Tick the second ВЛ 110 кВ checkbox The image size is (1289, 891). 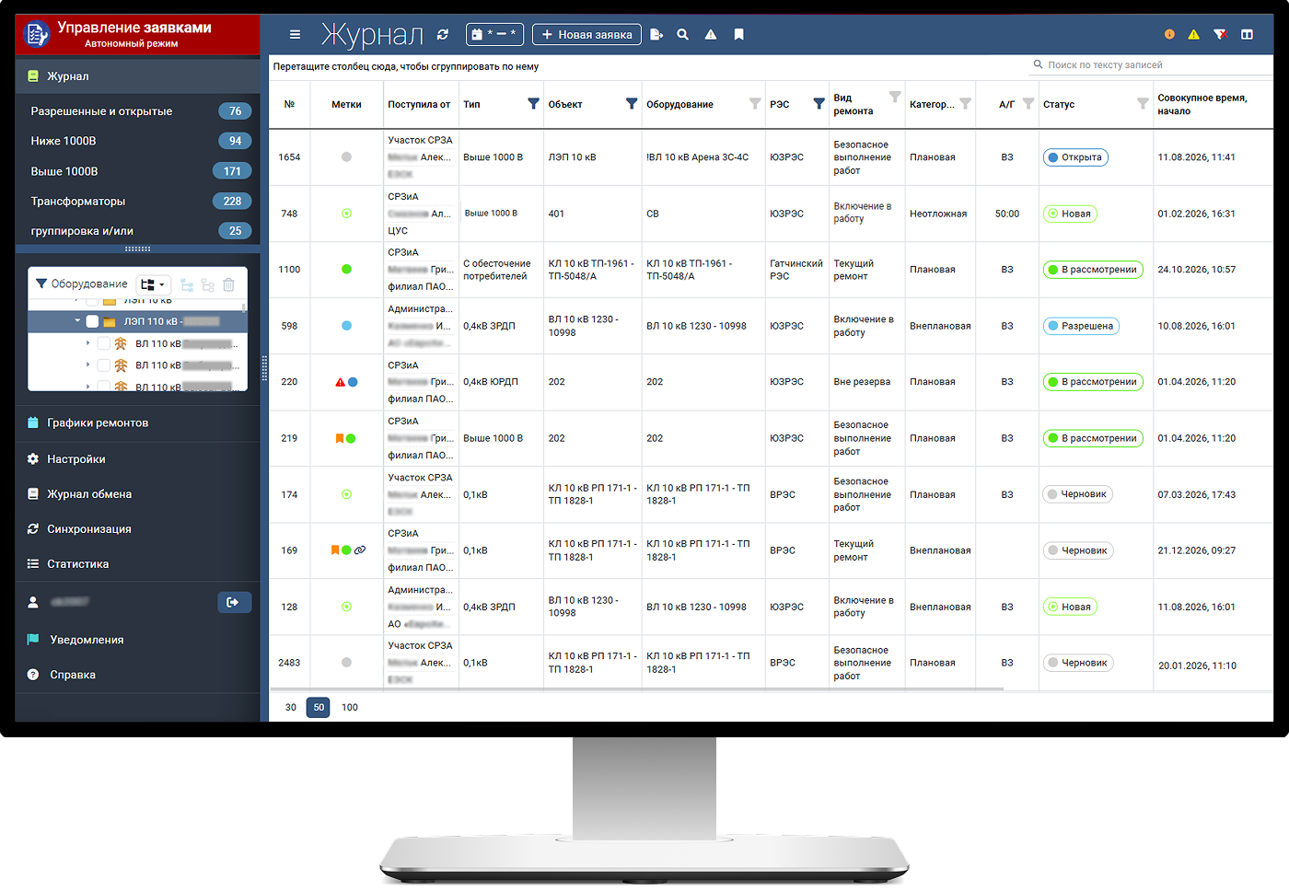click(103, 365)
